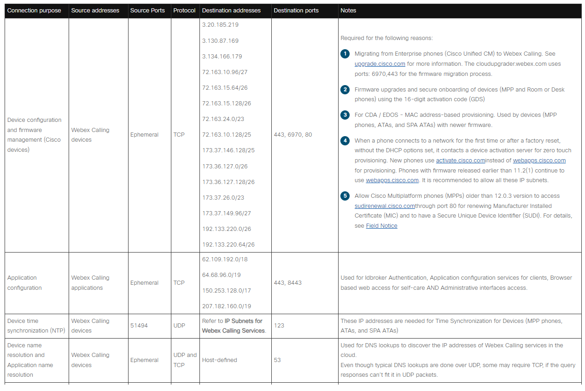Select the IP address 3.130.87.169
Image resolution: width=585 pixels, height=391 pixels.
pos(220,41)
